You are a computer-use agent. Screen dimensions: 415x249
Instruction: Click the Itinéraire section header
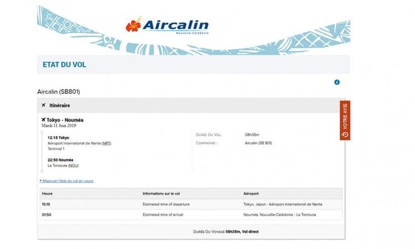pyautogui.click(x=191, y=105)
